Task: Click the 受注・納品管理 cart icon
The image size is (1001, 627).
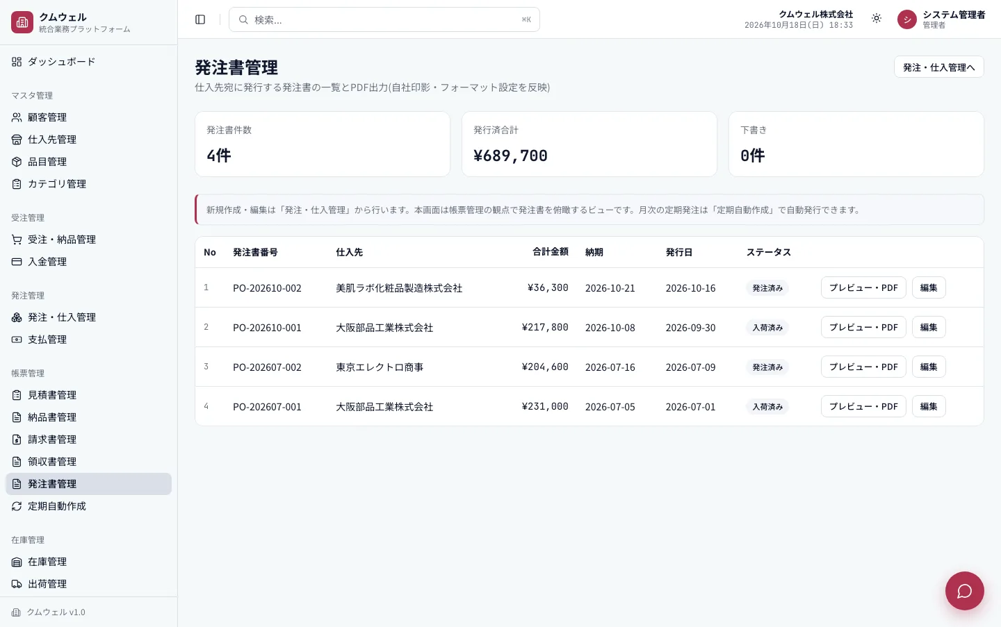Action: (17, 240)
